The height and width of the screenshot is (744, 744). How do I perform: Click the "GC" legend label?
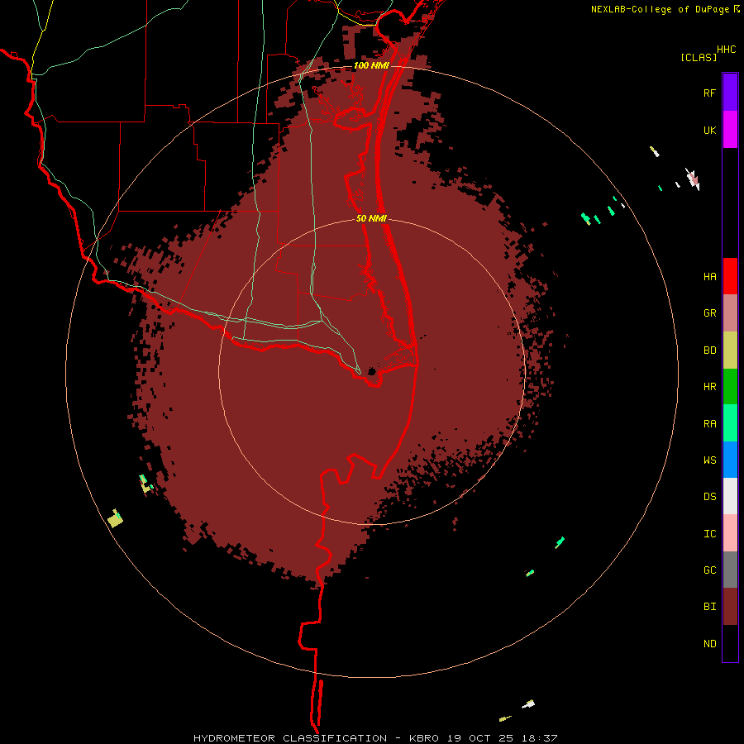(x=709, y=570)
